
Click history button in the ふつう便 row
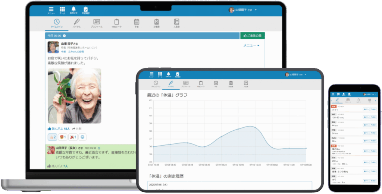coord(373,171)
